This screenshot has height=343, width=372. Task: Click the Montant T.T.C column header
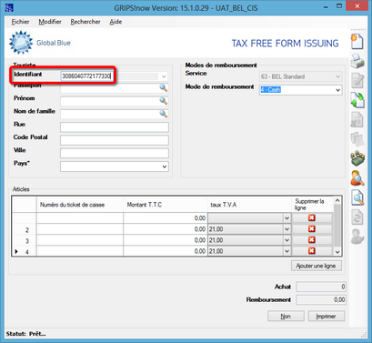click(166, 205)
